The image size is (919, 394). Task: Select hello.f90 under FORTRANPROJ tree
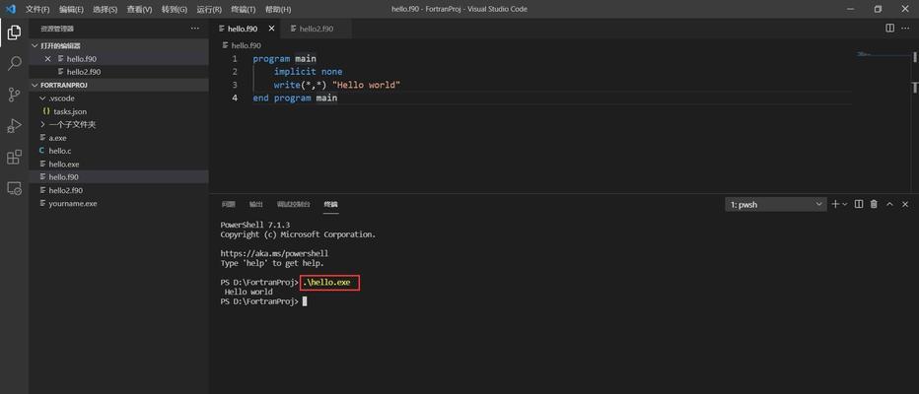(119, 176)
